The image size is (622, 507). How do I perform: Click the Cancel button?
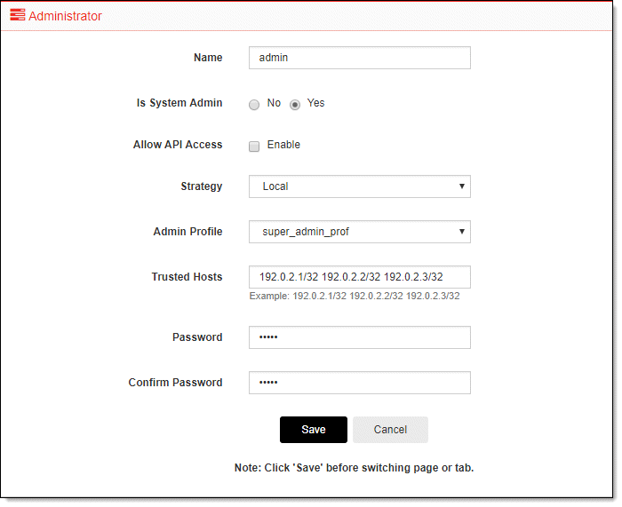[x=390, y=429]
